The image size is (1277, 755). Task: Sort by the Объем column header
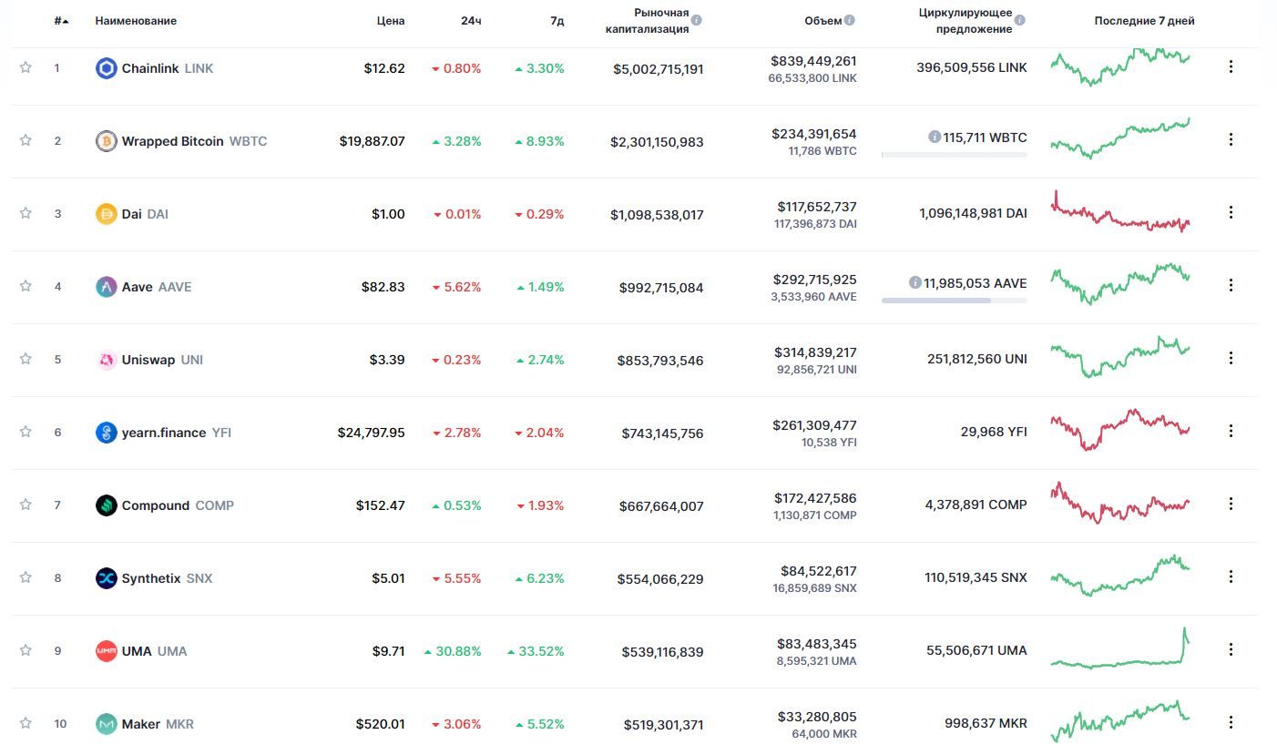[822, 20]
